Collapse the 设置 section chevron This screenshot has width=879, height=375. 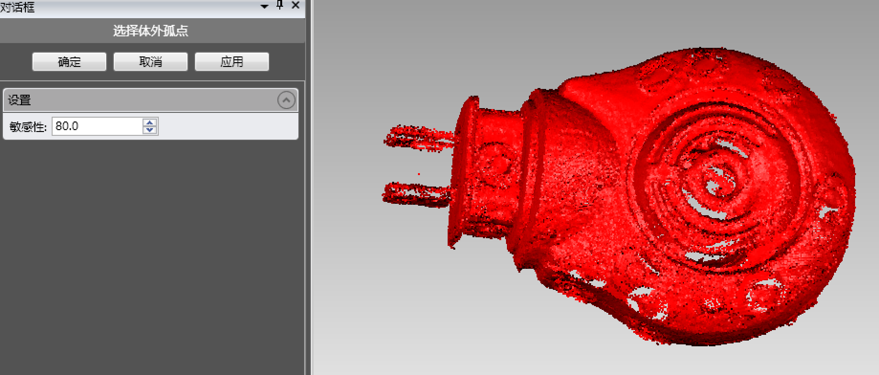(286, 100)
